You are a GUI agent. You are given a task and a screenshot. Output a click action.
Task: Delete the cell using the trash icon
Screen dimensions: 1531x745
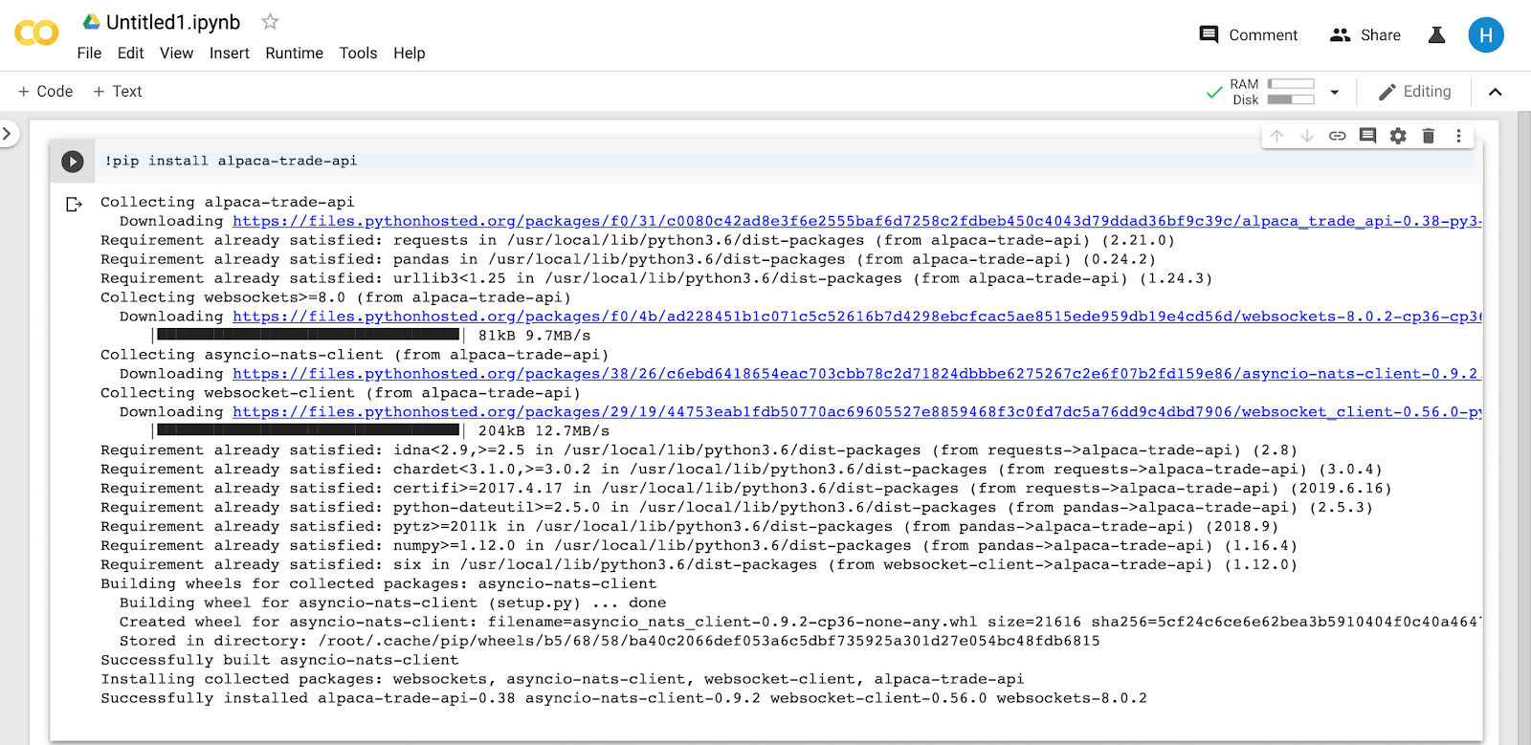tap(1429, 136)
